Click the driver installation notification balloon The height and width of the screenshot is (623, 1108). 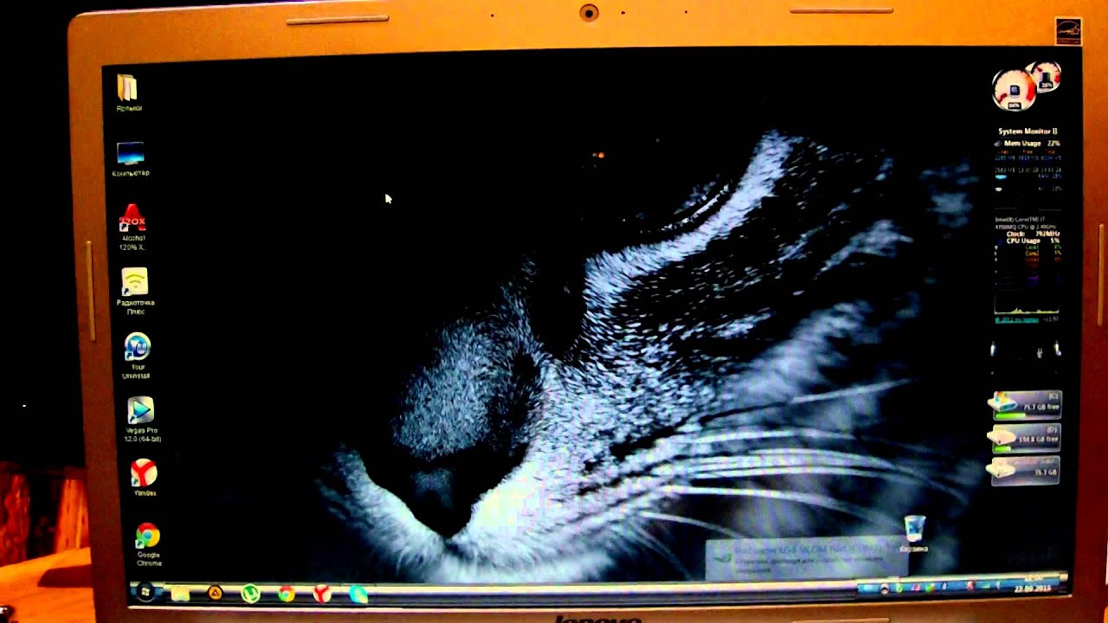(x=807, y=558)
